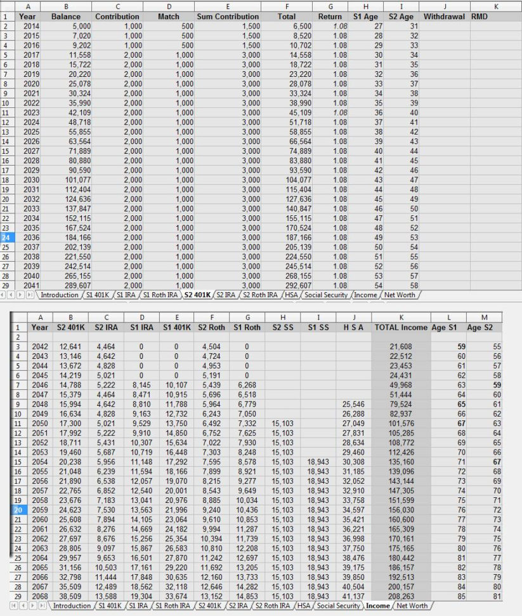Select the TOTAL Income header cell
The width and height of the screenshot is (522, 616).
point(400,326)
